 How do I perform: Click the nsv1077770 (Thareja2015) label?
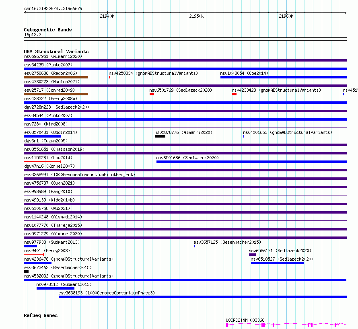[53, 225]
